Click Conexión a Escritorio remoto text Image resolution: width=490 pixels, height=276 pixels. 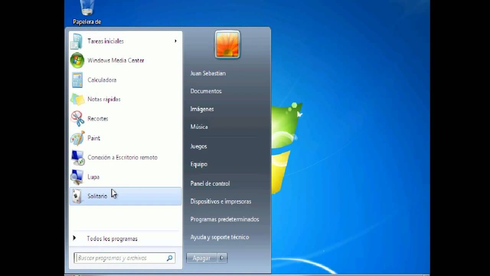pyautogui.click(x=122, y=158)
